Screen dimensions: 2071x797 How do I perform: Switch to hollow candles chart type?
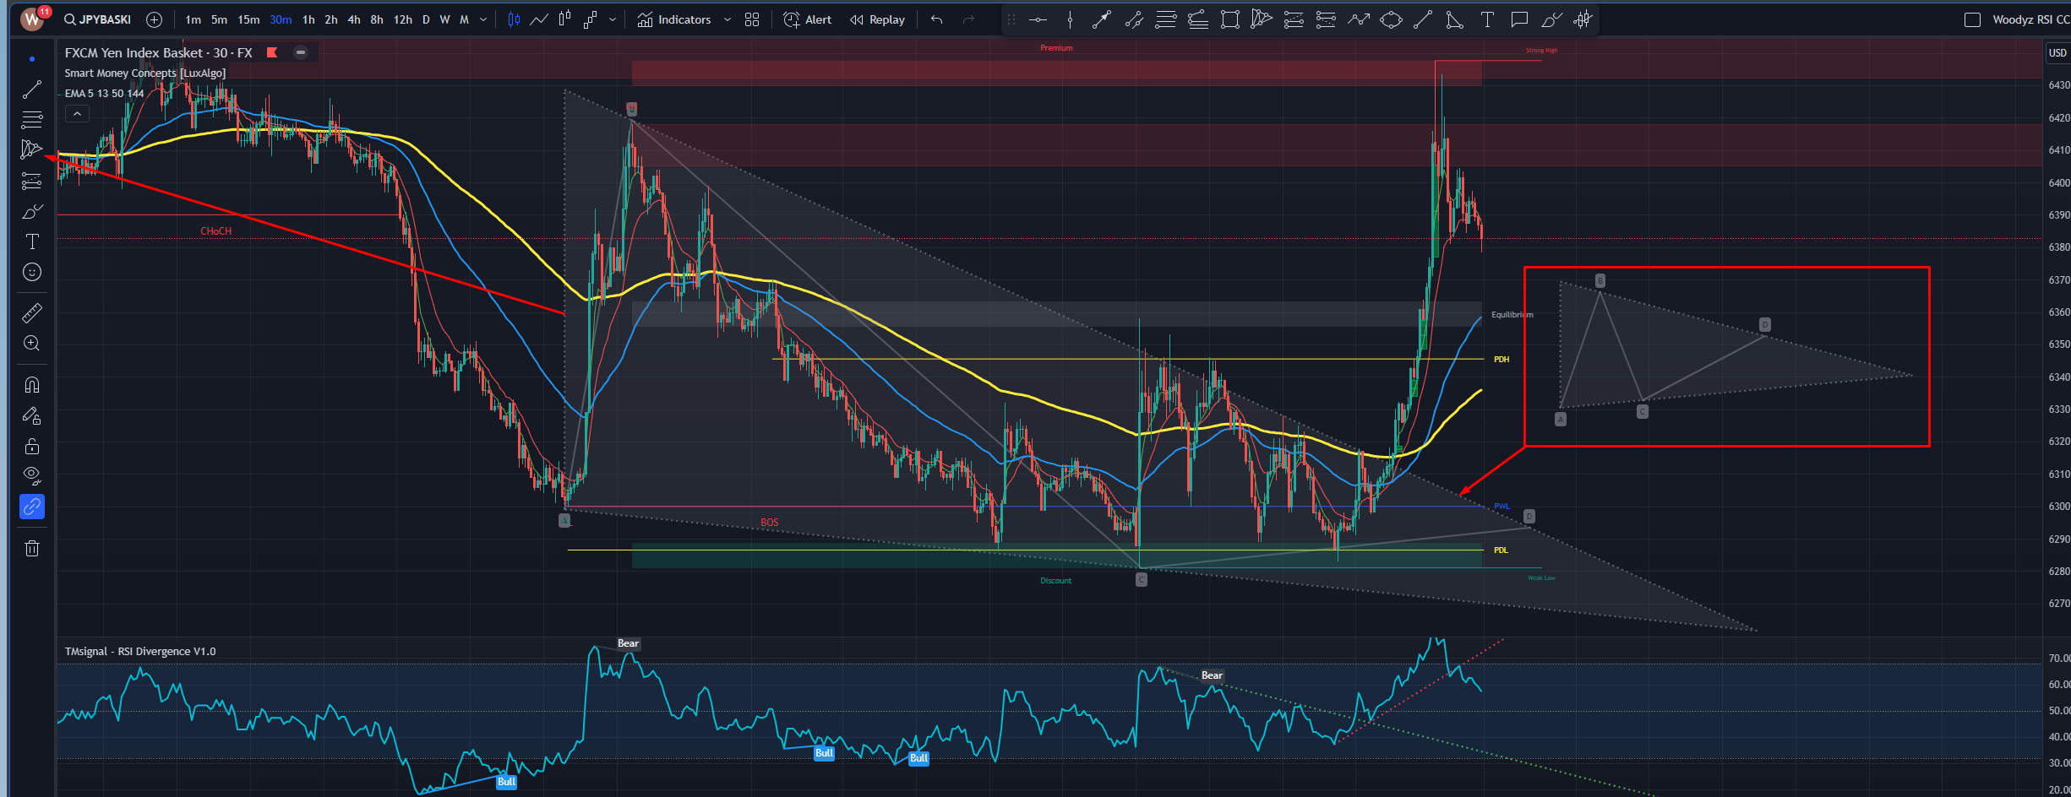coord(564,19)
